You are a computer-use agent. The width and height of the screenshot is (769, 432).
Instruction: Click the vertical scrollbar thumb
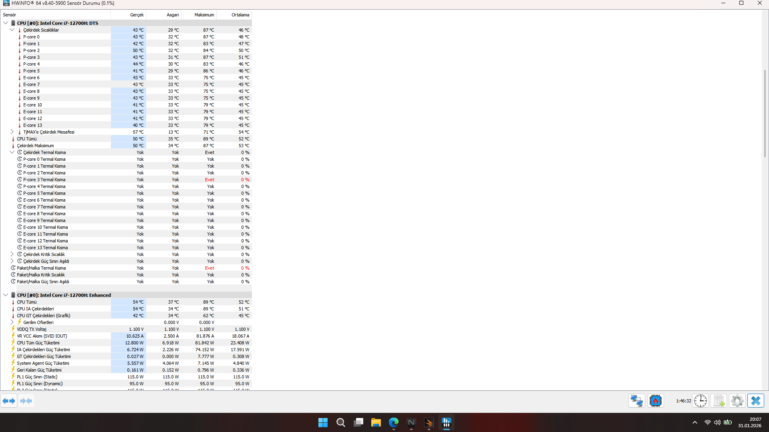click(x=765, y=114)
